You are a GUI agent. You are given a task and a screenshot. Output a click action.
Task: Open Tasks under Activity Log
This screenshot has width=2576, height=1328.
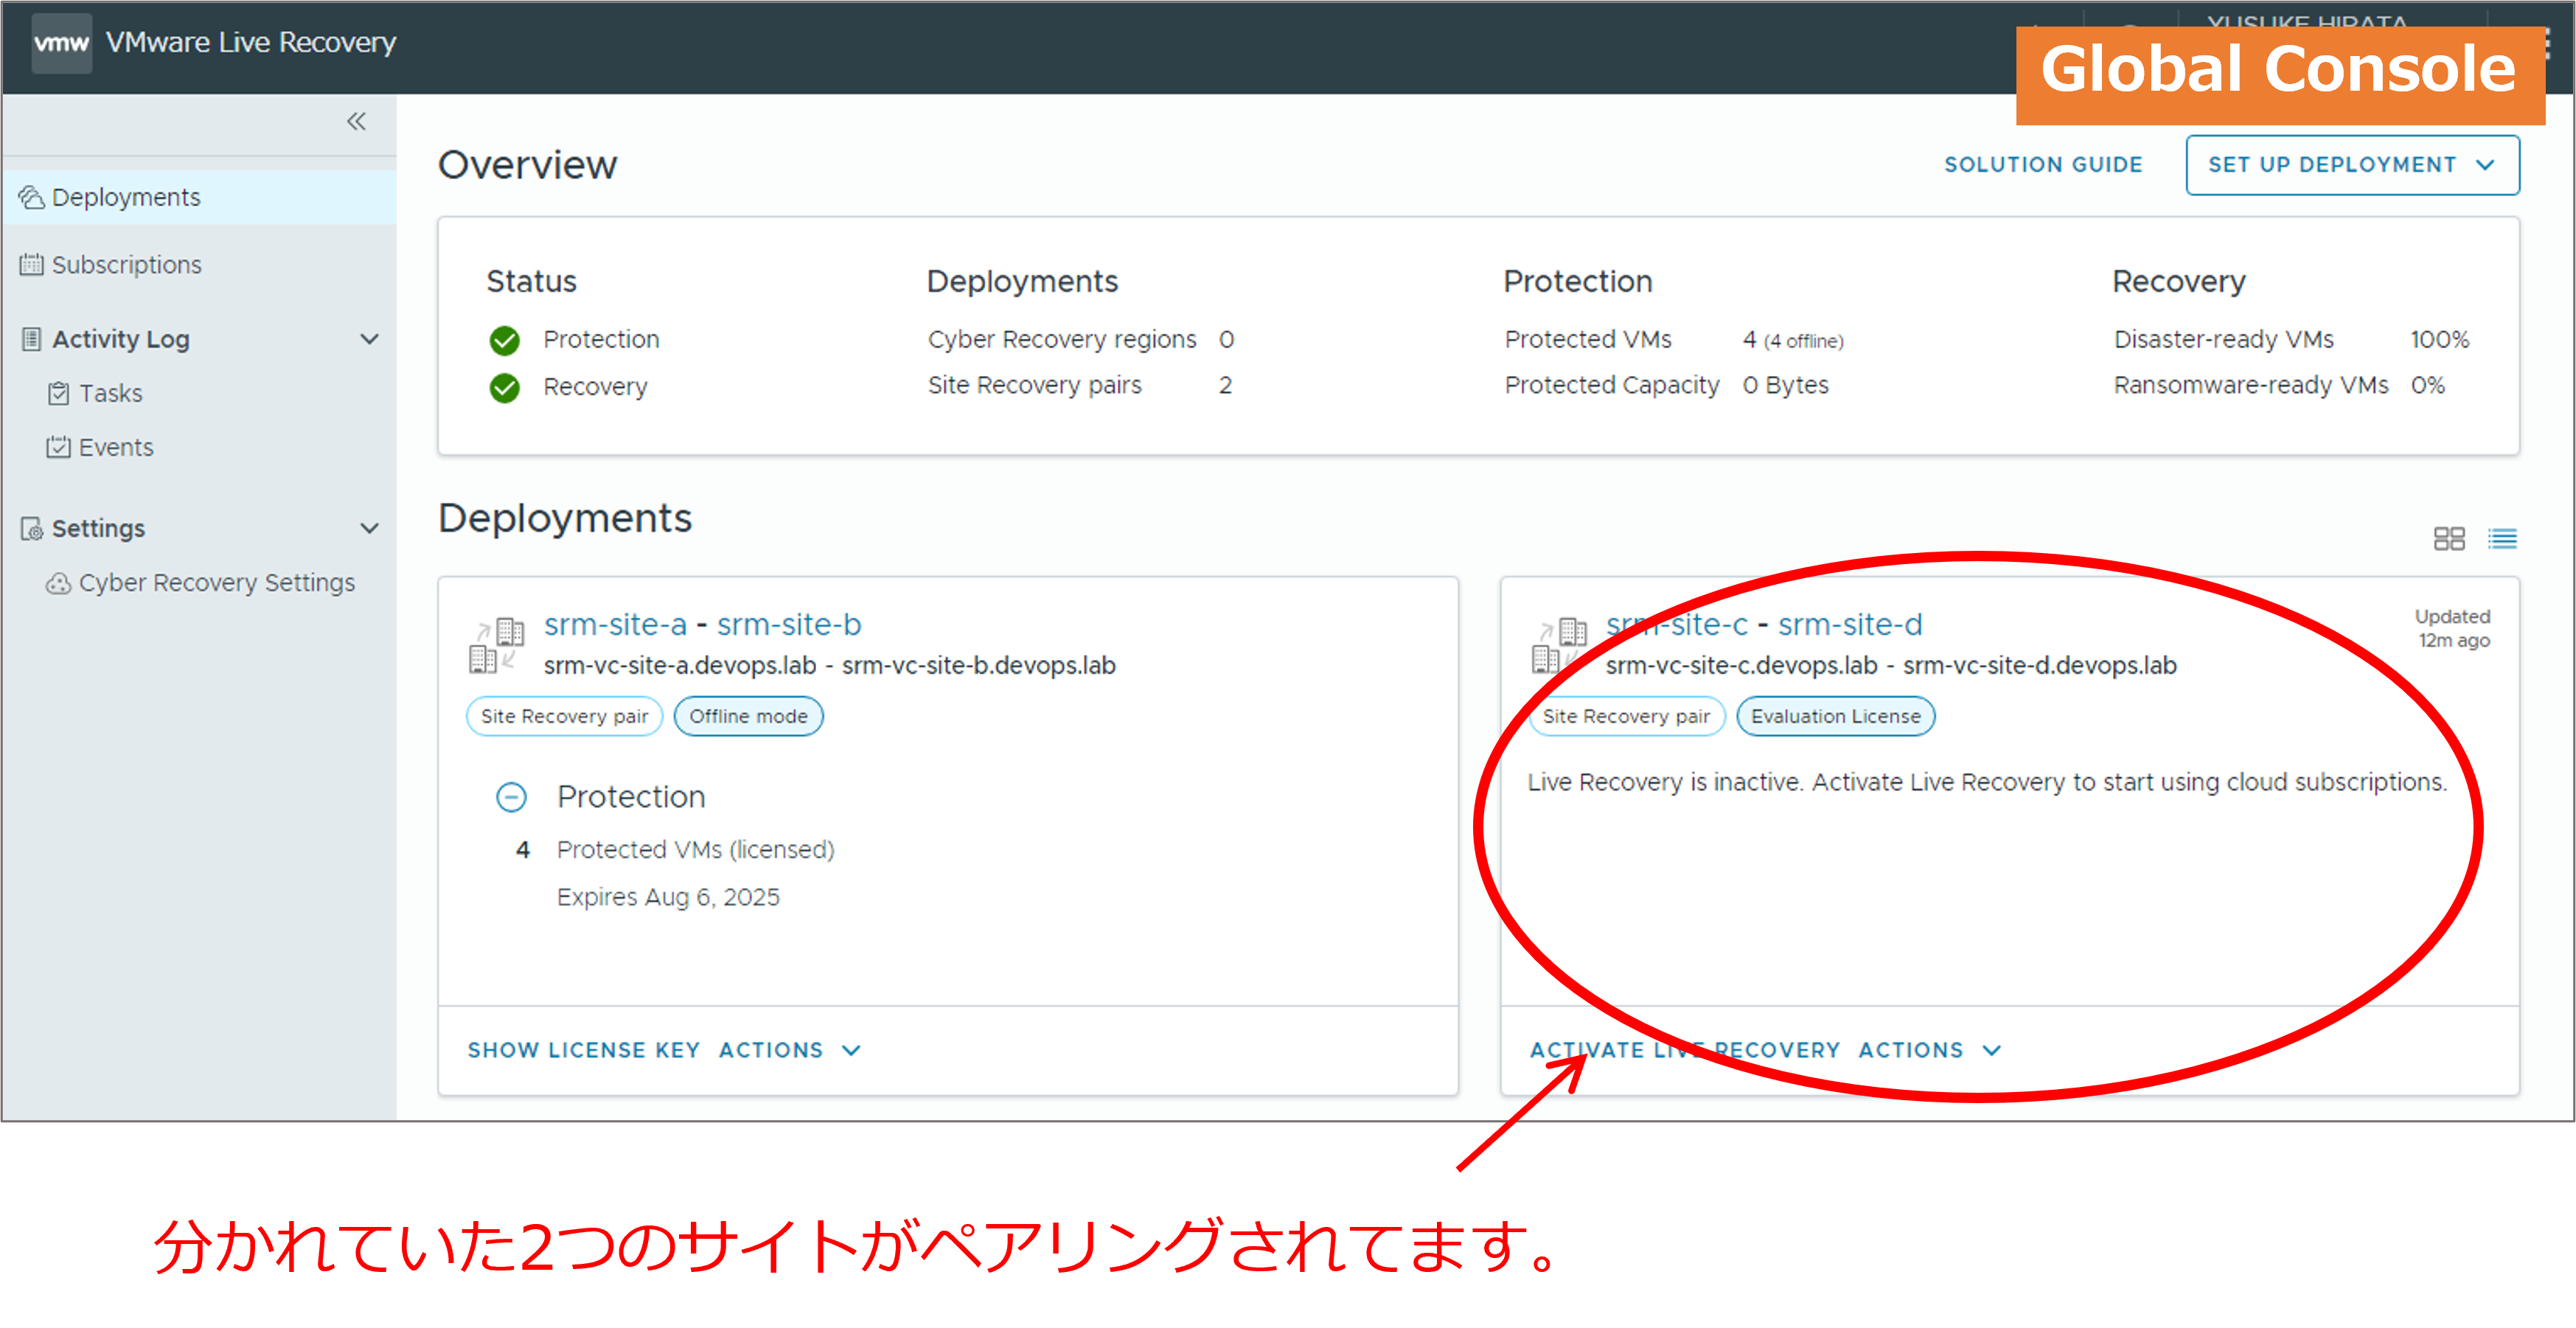coord(111,393)
